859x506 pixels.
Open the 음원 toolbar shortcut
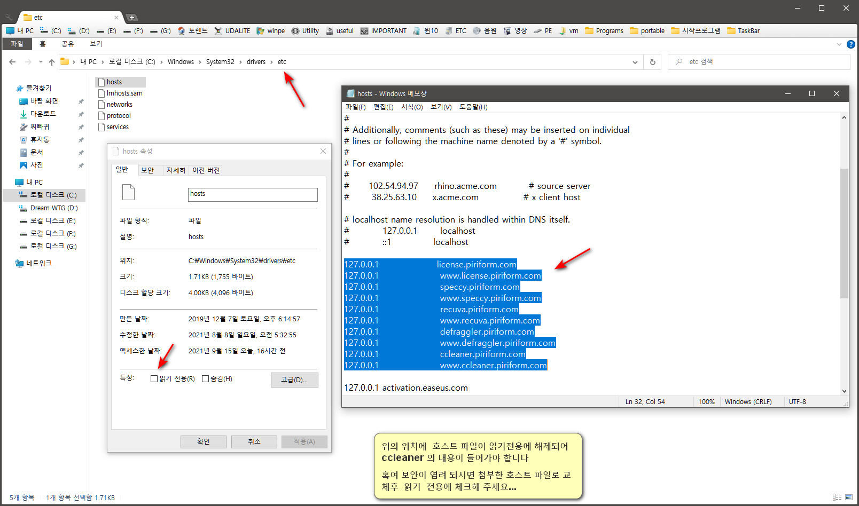tap(485, 31)
